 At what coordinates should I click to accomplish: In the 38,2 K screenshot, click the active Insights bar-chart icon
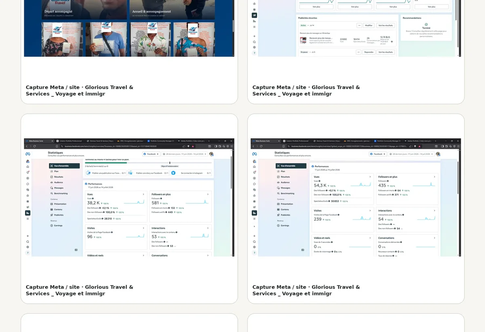coord(28,213)
